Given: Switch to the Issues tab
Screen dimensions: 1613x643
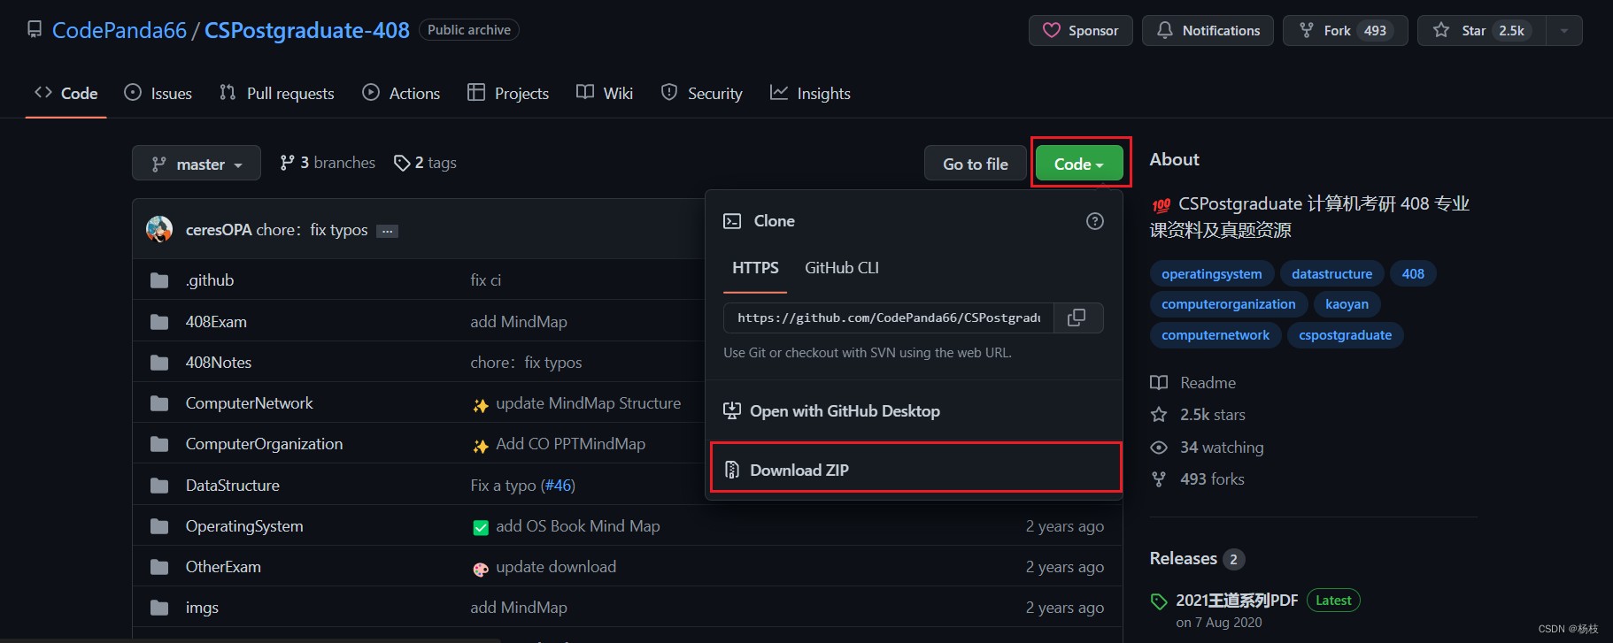Looking at the screenshot, I should coord(158,93).
